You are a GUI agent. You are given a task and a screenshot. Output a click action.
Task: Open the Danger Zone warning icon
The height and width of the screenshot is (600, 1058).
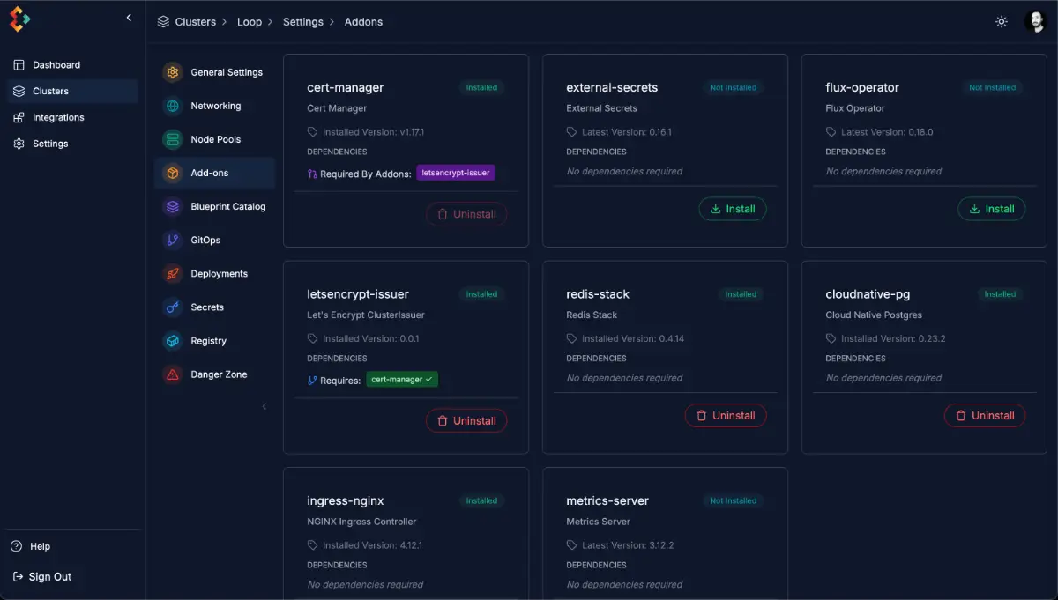[173, 374]
